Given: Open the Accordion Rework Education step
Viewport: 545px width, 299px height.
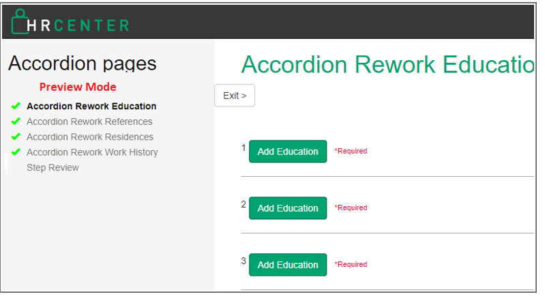Looking at the screenshot, I should 91,106.
